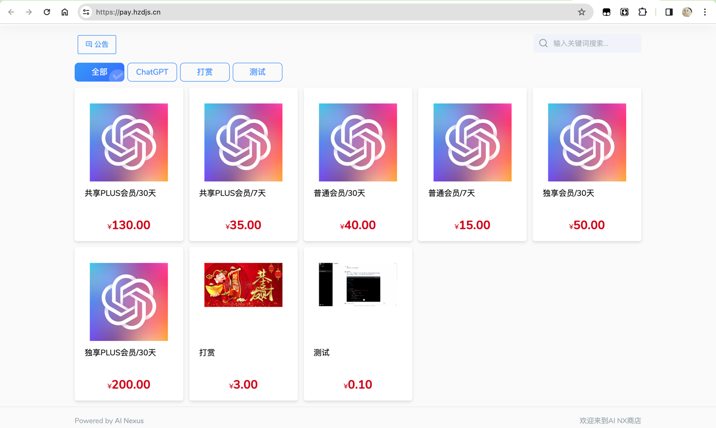Click the ¥40.00 price
This screenshot has width=716, height=428.
[x=358, y=225]
